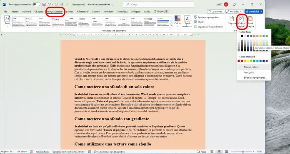Click Pagina 1 di 2 status text
Image resolution: width=290 pixels, height=154 pixels.
pos(7,152)
